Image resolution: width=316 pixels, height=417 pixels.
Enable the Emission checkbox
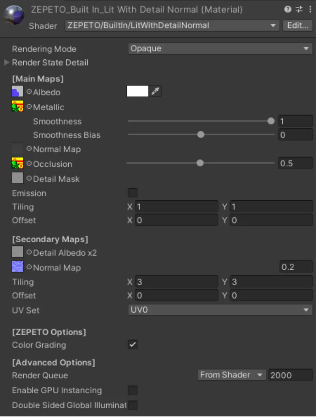click(x=133, y=192)
